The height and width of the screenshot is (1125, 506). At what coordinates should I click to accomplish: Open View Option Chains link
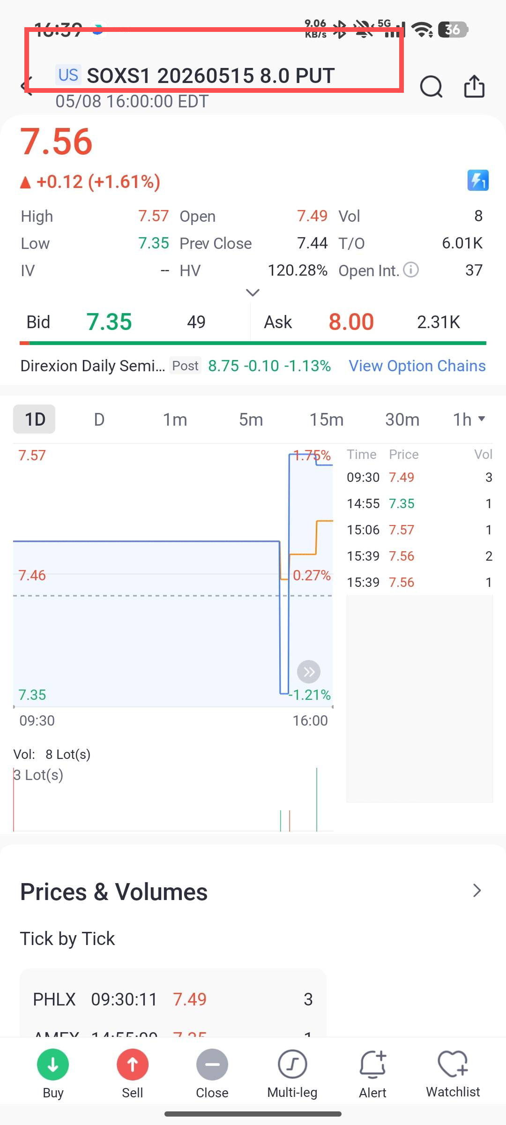[x=417, y=366]
